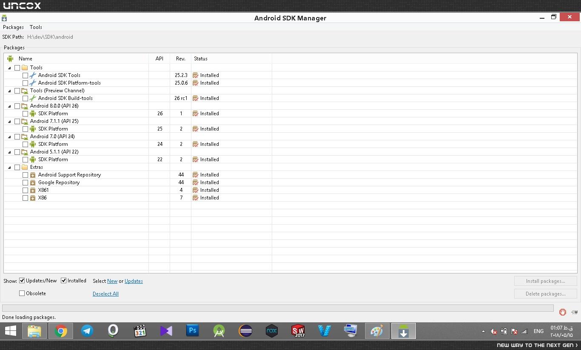Click the Status column header
The height and width of the screenshot is (350, 581).
231,59
